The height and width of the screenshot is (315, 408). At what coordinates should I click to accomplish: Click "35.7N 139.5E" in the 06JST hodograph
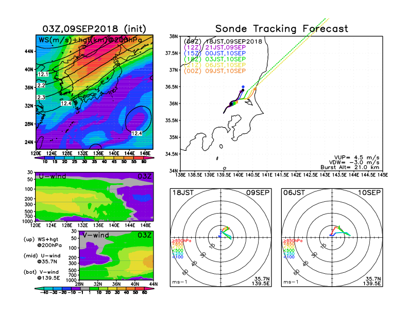pos(372,281)
